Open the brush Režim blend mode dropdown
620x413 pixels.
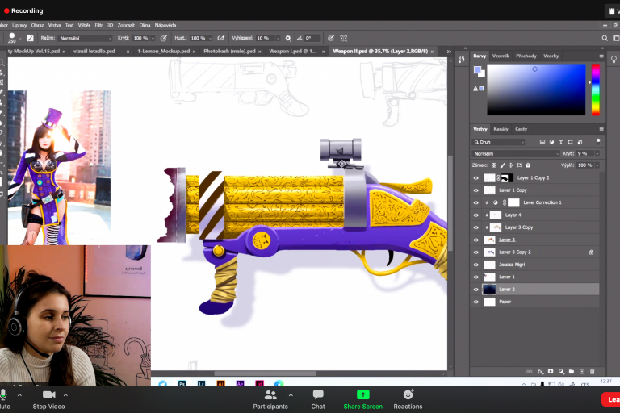tap(86, 38)
